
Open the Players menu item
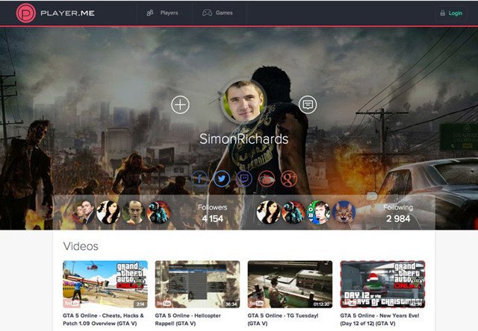pyautogui.click(x=162, y=13)
